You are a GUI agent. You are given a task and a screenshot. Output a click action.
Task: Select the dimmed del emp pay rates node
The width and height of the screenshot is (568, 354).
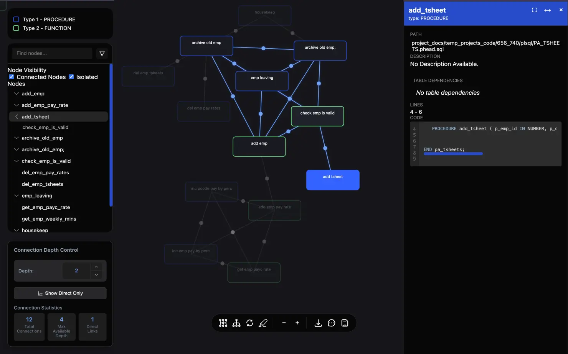[x=203, y=111]
